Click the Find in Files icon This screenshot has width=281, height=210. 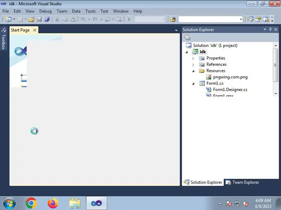173,19
